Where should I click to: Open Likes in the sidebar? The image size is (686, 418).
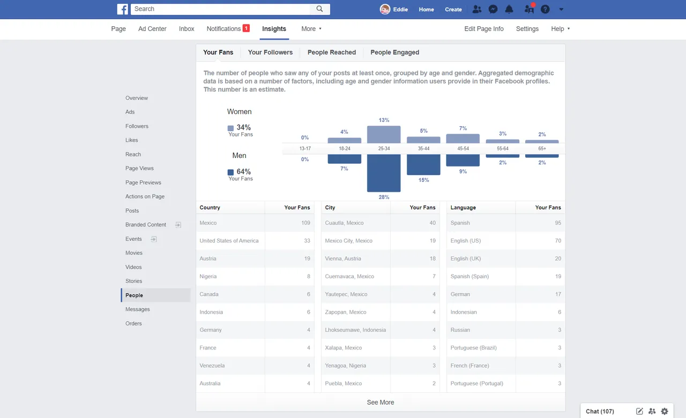(132, 140)
